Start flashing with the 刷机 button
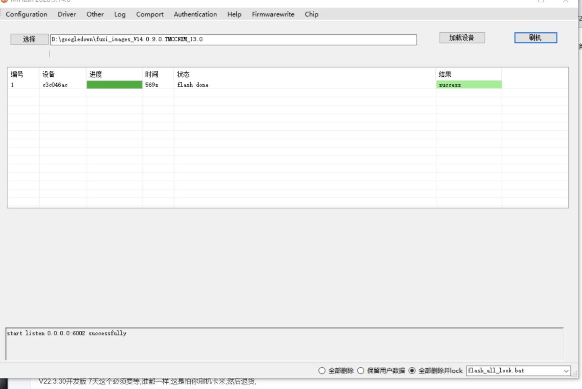The width and height of the screenshot is (582, 389). [x=535, y=38]
